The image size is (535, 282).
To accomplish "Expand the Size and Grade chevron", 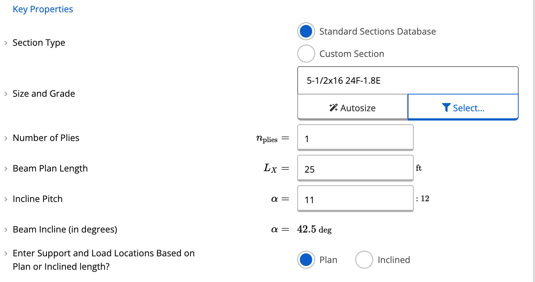I will 6,94.
